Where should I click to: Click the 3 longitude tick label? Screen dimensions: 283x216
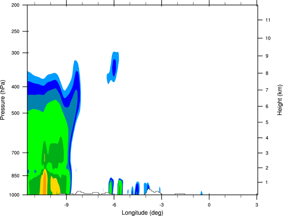[x=257, y=205]
